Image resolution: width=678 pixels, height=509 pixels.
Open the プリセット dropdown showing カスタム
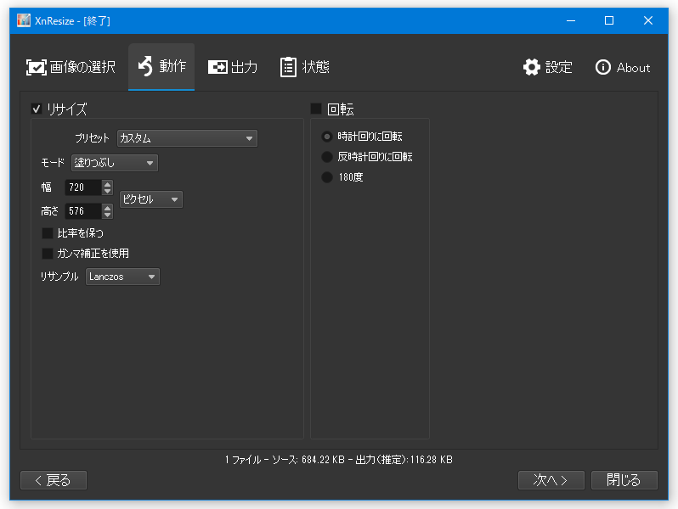pyautogui.click(x=187, y=138)
